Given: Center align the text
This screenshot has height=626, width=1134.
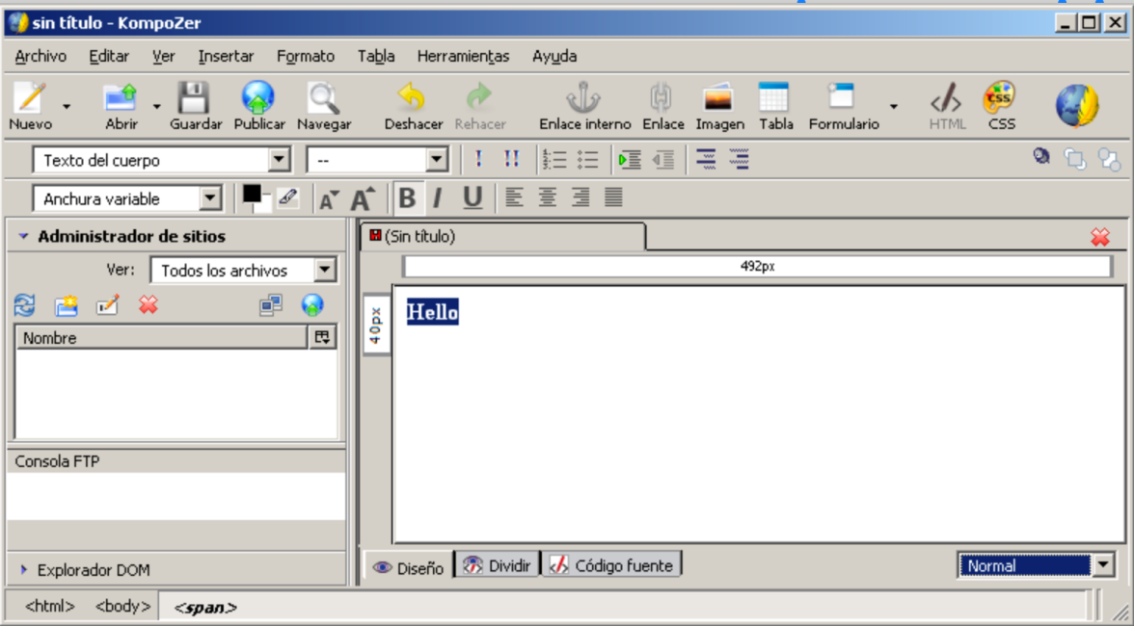Looking at the screenshot, I should pyautogui.click(x=548, y=197).
